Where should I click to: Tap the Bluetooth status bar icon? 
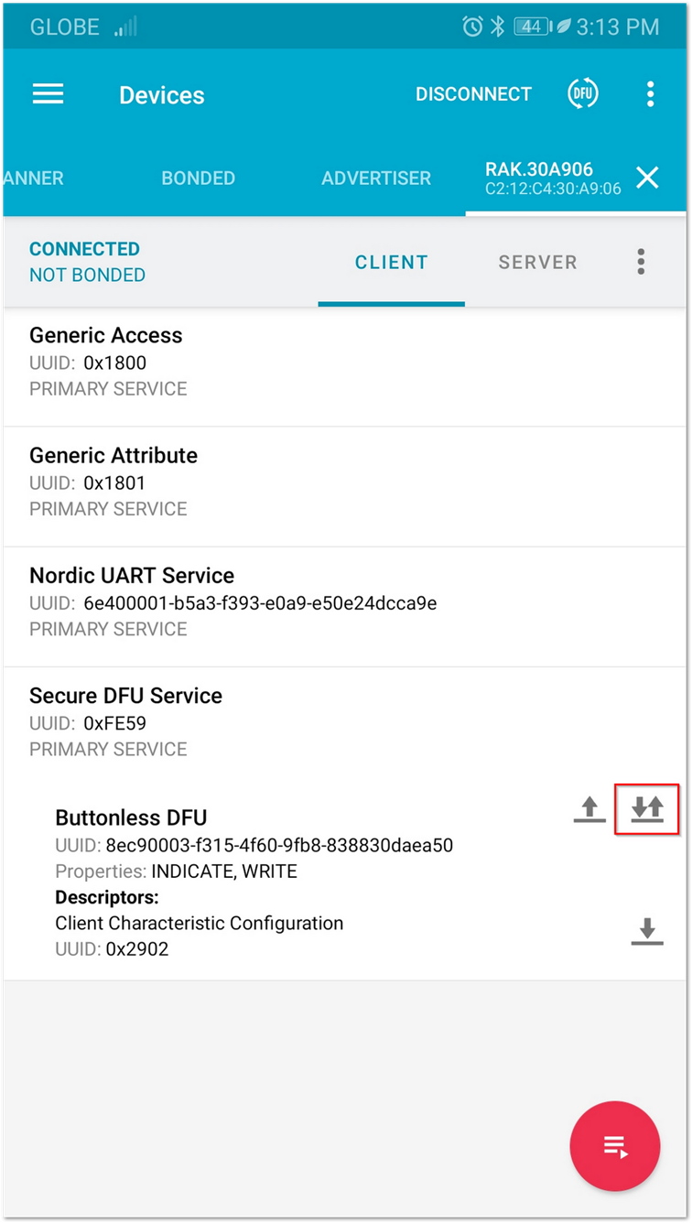pos(498,27)
